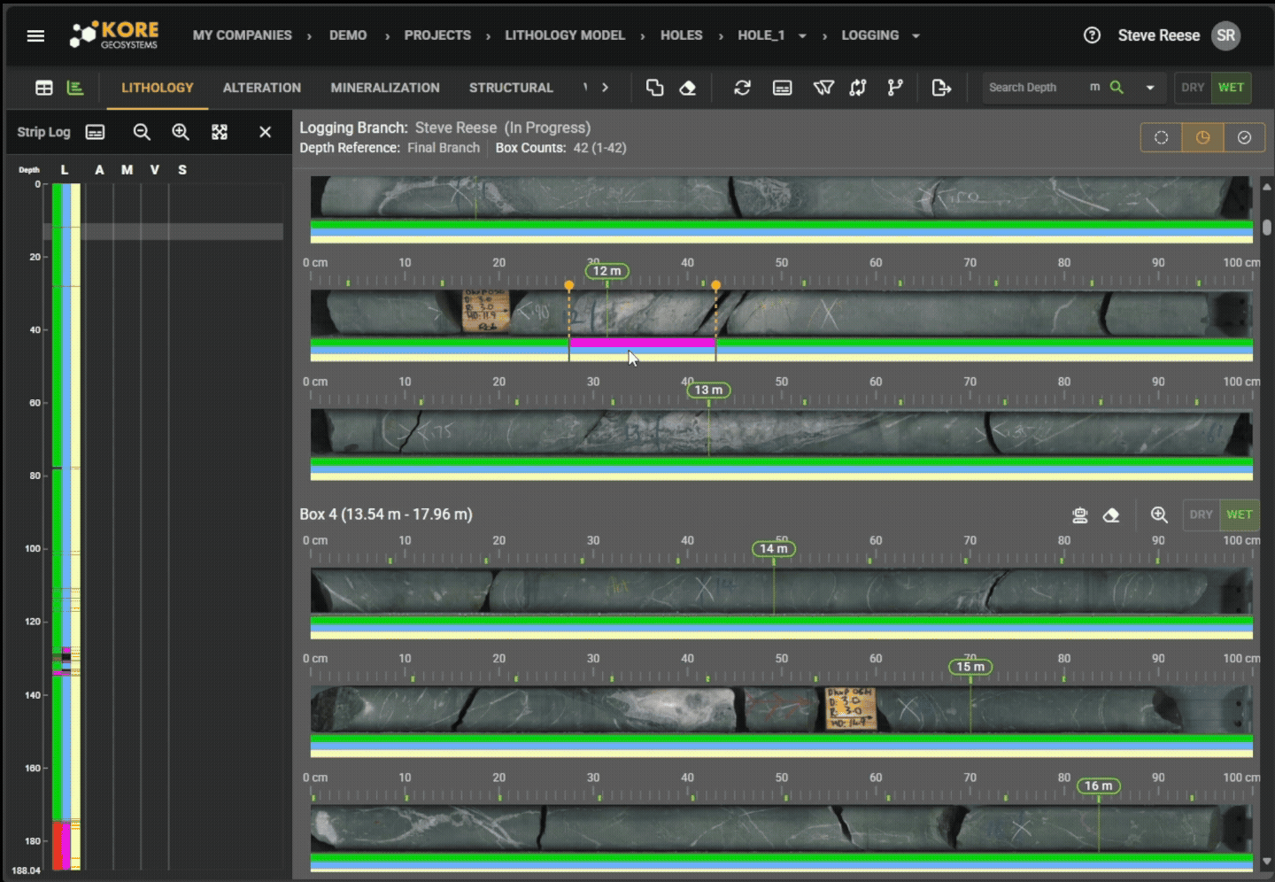Open the branch icon in toolbar
The width and height of the screenshot is (1275, 882).
[x=895, y=88]
